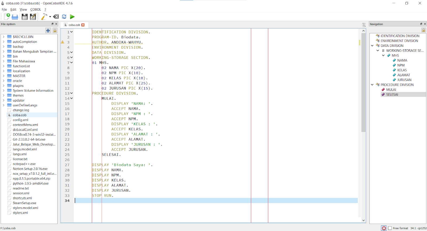427x231 pixels.
Task: Select the themes folder
Action: 18,95
